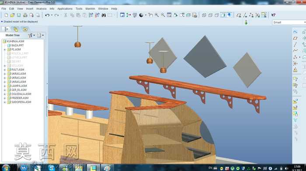Click the Assemble component icon in right toolbar
The width and height of the screenshot is (306, 171).
[x=295, y=101]
